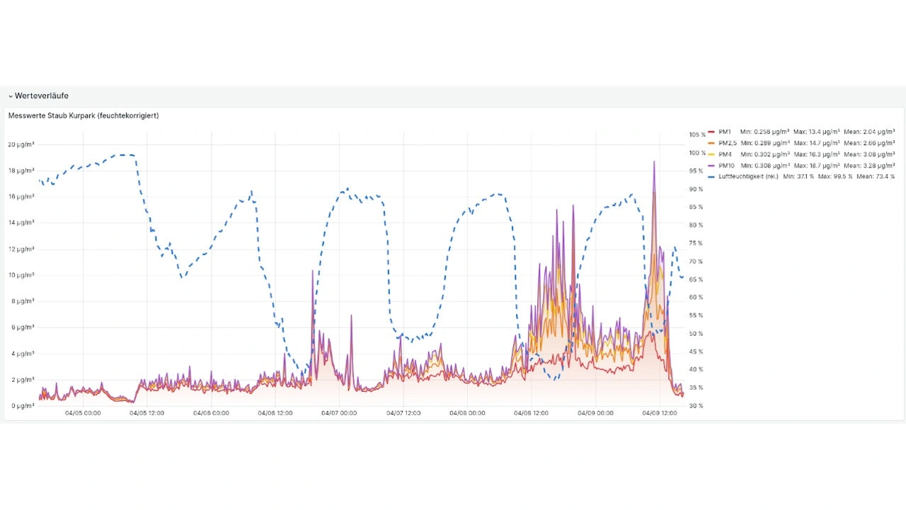Viewport: 906px width, 510px height.
Task: Click the Luftfeuchtigkeit Min 37.1 % legend value
Action: [x=798, y=177]
